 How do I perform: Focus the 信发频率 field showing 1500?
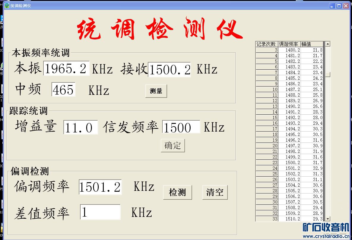click(x=181, y=127)
